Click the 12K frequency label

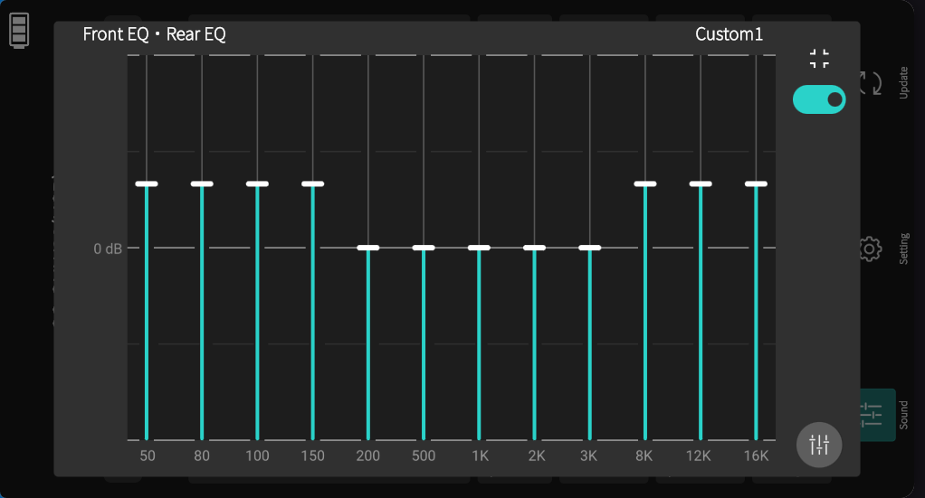699,456
